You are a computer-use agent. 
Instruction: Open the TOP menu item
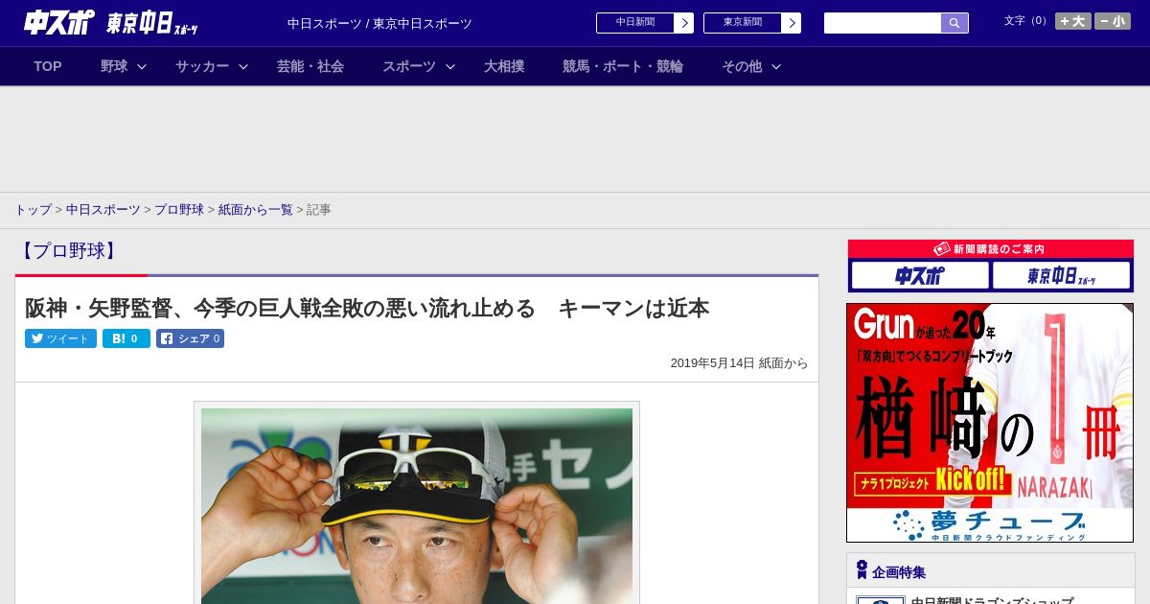coord(48,66)
